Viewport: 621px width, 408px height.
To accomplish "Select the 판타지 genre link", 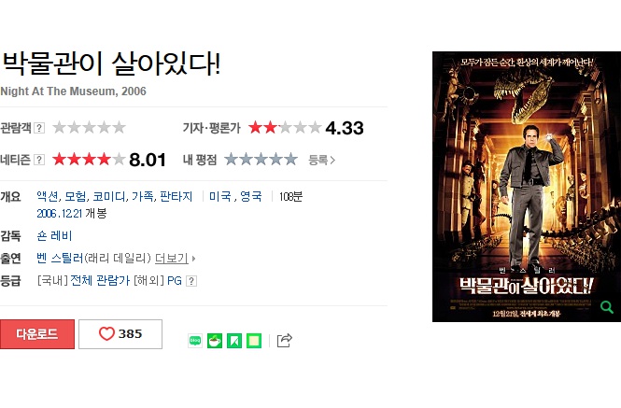I will pyautogui.click(x=176, y=196).
